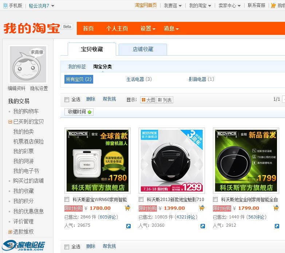The image size is (285, 253).
Task: Open the 设置 dropdown in orange nav bar
Action: tap(148, 28)
